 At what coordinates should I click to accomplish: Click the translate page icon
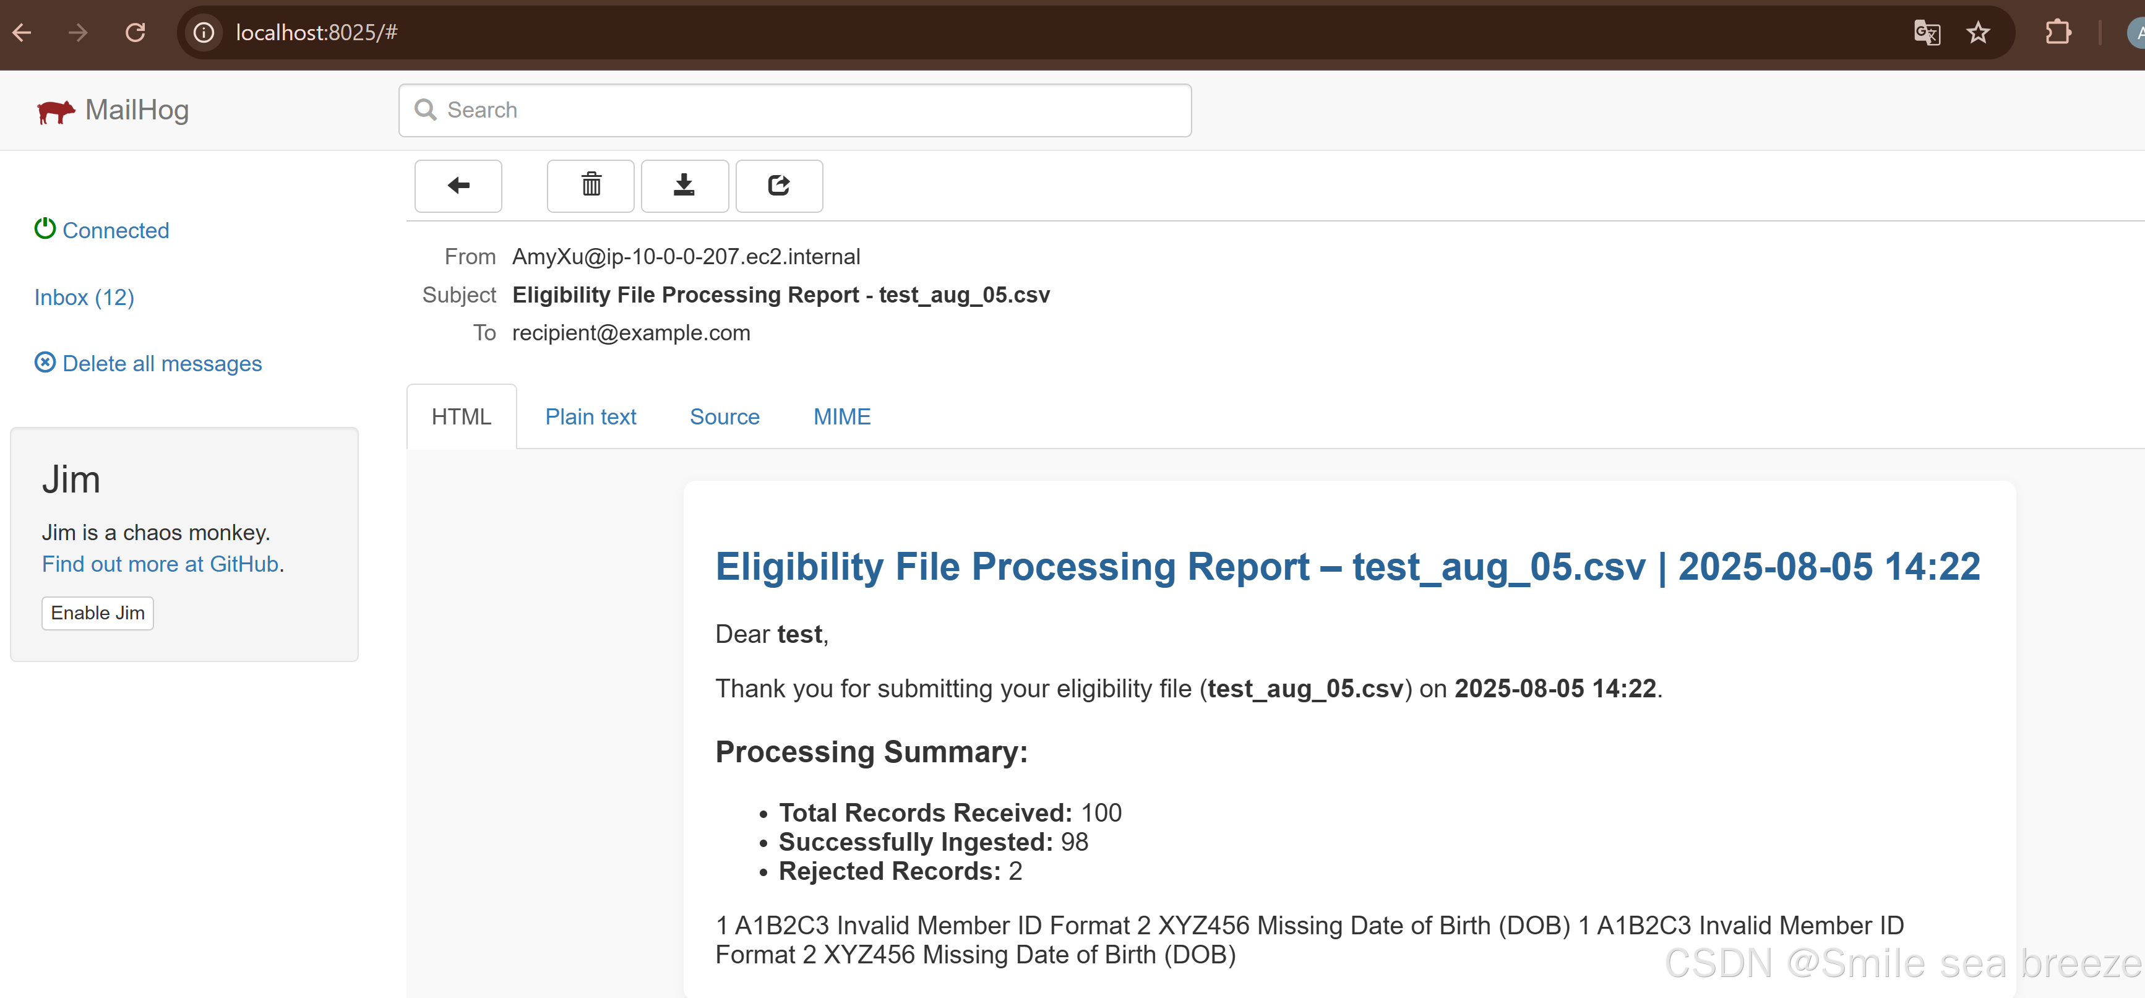coord(1927,33)
